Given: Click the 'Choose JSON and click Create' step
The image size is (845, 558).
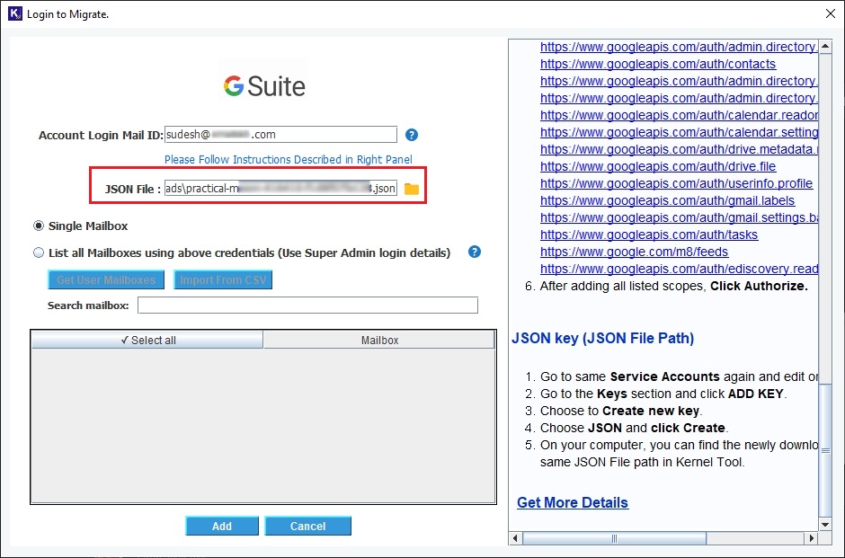Looking at the screenshot, I should coord(635,429).
